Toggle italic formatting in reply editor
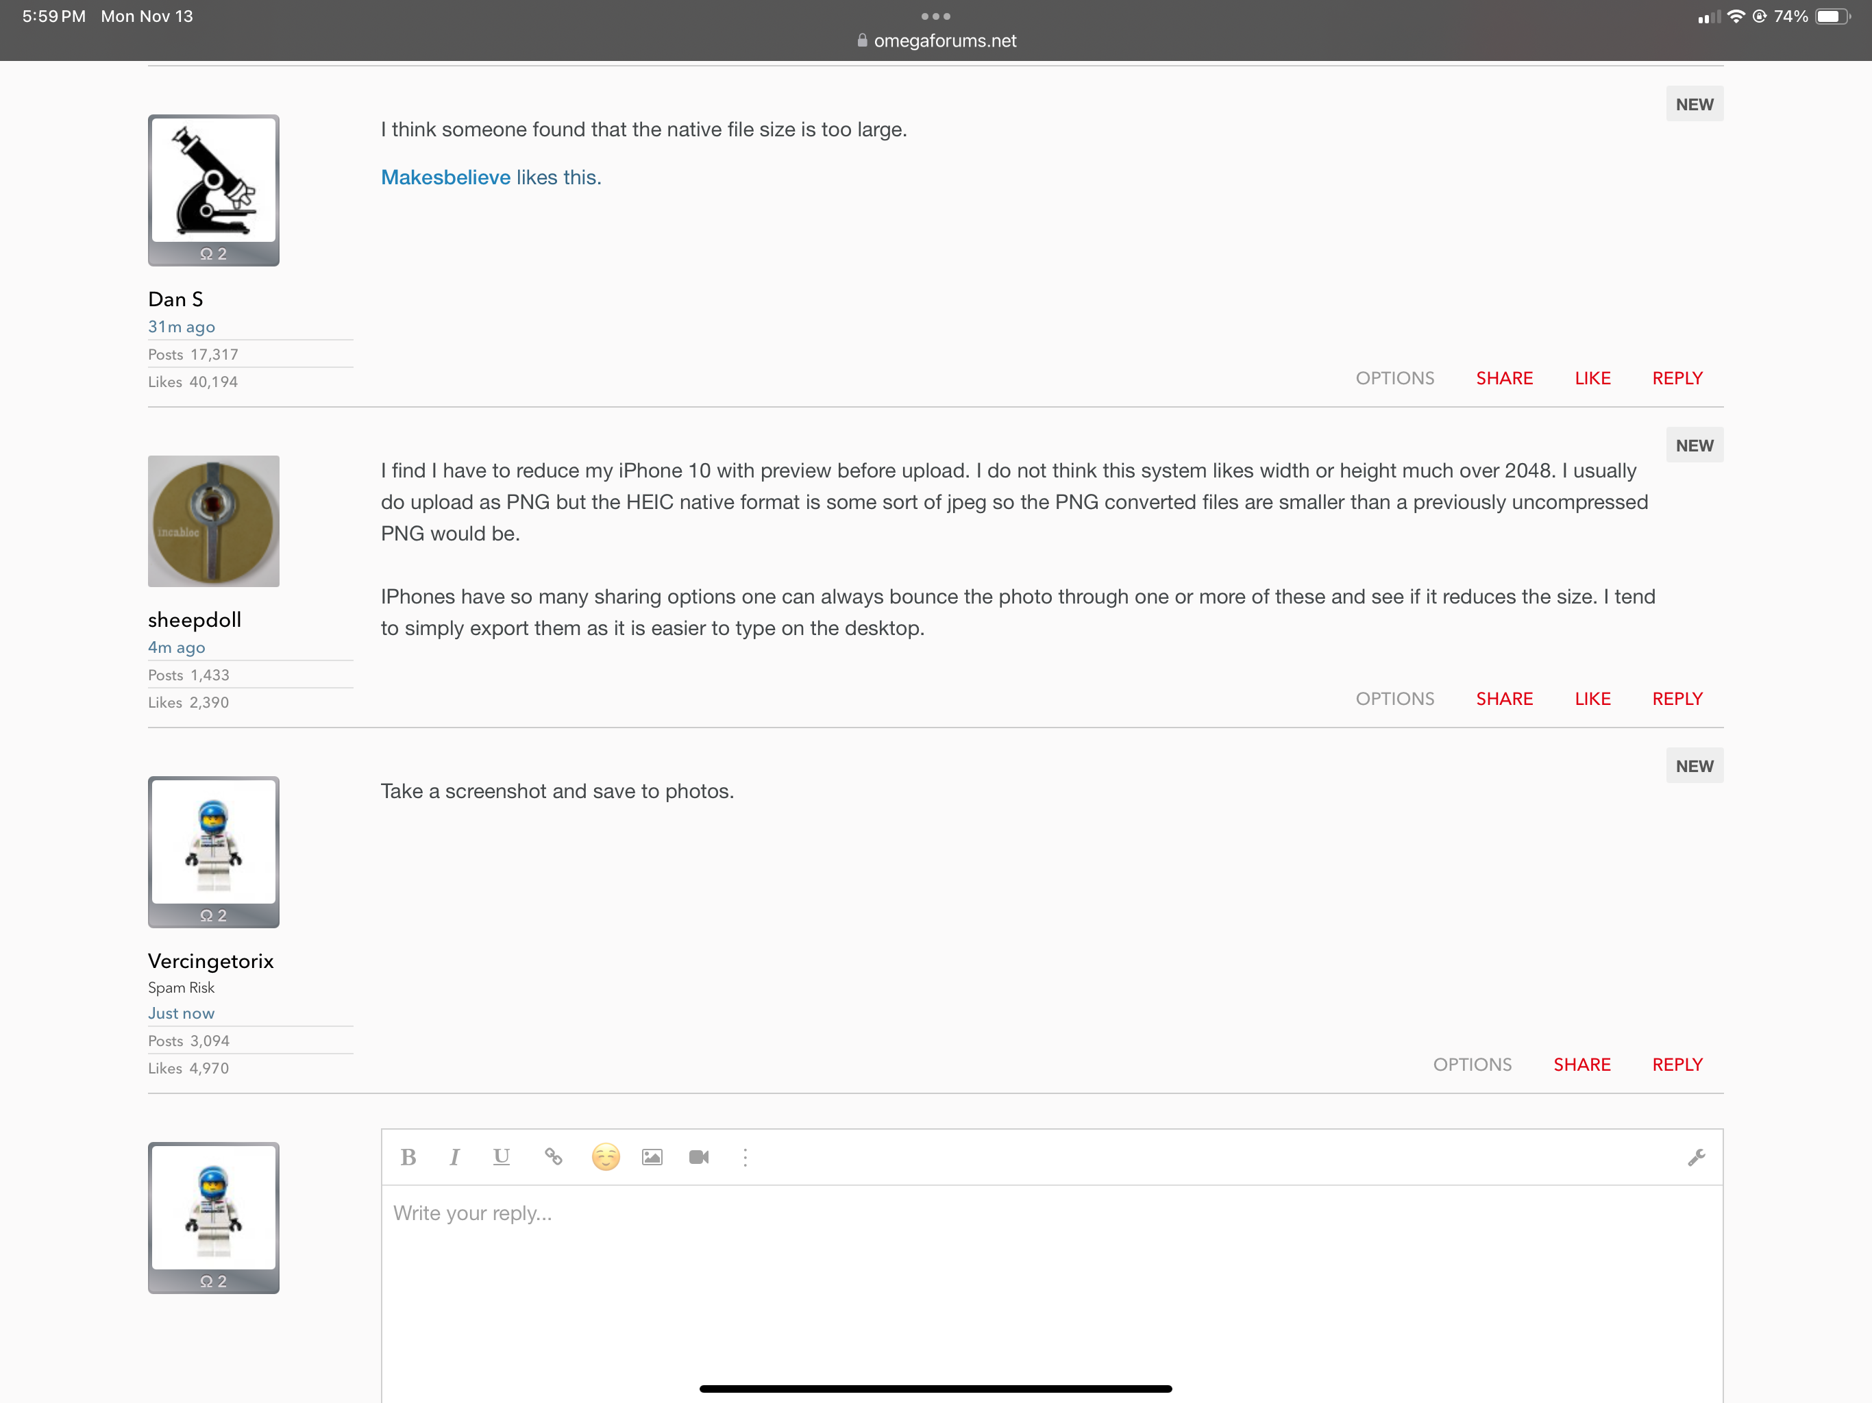The width and height of the screenshot is (1872, 1403). [x=454, y=1157]
